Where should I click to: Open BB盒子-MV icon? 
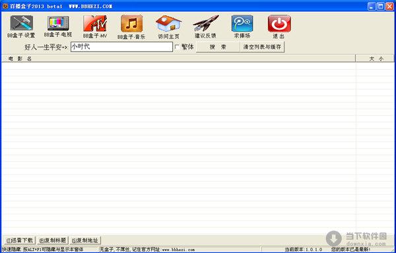pos(95,23)
